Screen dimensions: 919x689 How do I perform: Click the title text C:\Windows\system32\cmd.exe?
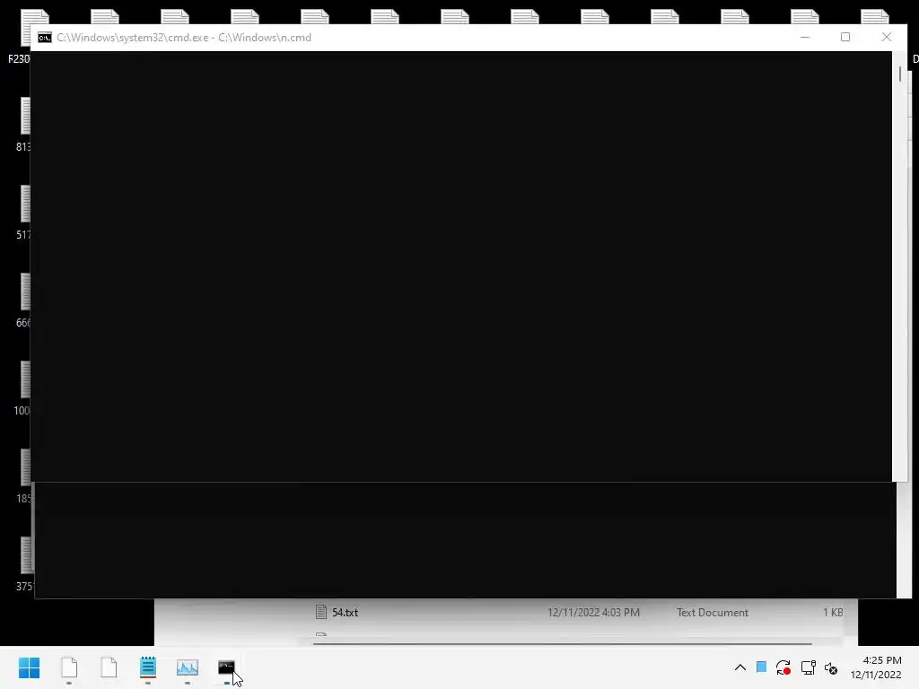(x=133, y=38)
